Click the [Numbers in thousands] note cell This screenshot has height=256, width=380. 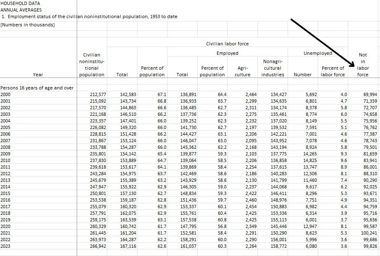click(x=28, y=25)
